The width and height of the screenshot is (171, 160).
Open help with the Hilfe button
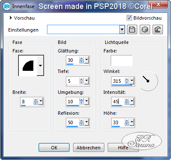point(123,148)
